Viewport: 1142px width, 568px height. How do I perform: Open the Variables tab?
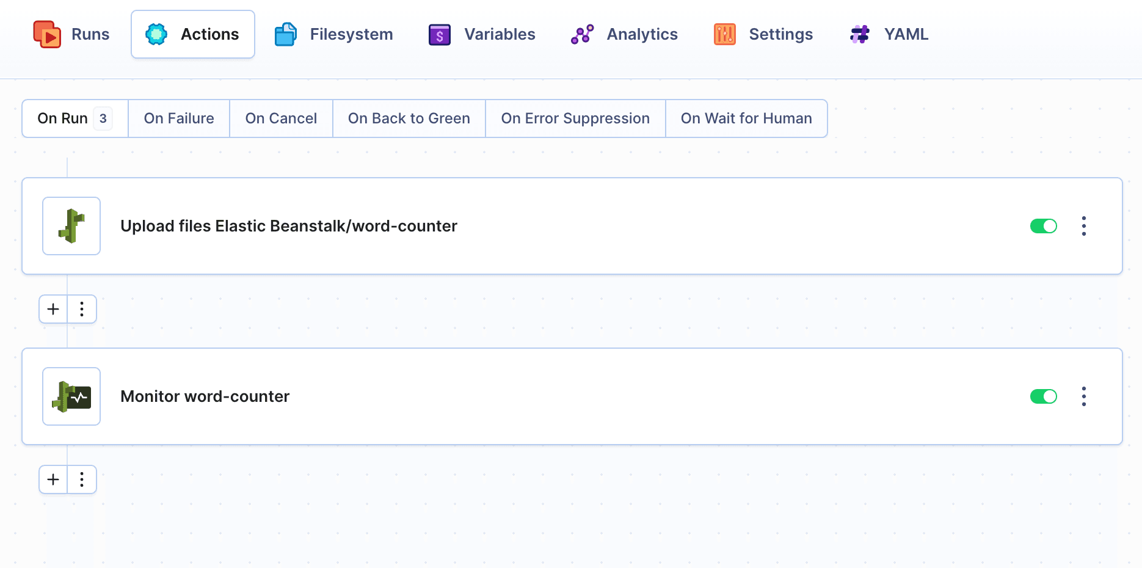pyautogui.click(x=482, y=34)
